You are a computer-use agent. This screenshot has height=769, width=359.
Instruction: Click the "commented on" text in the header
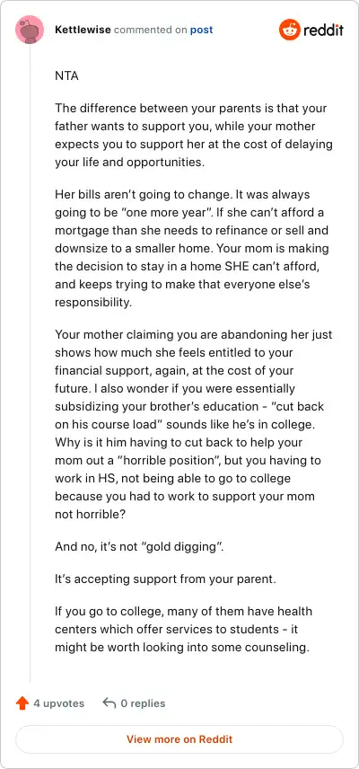pyautogui.click(x=151, y=30)
